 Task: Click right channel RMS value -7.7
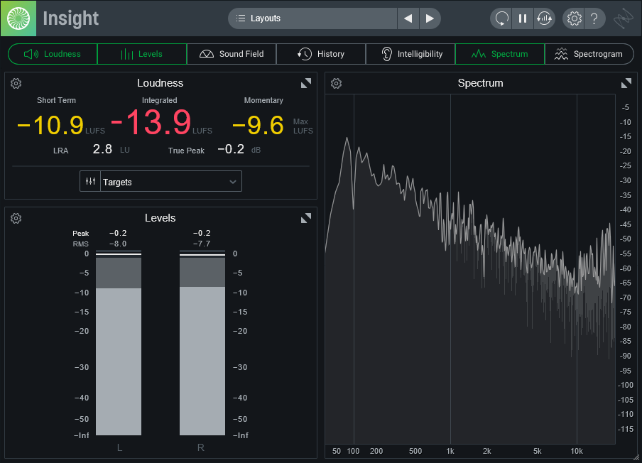click(x=202, y=244)
